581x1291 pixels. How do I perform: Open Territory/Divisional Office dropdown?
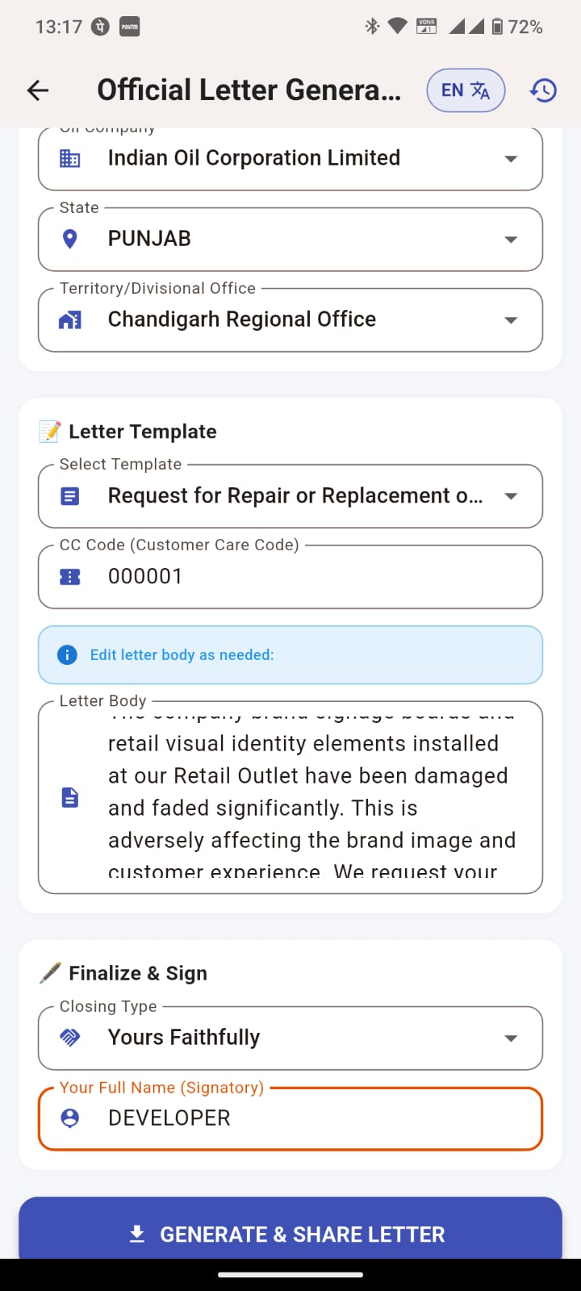coord(510,320)
